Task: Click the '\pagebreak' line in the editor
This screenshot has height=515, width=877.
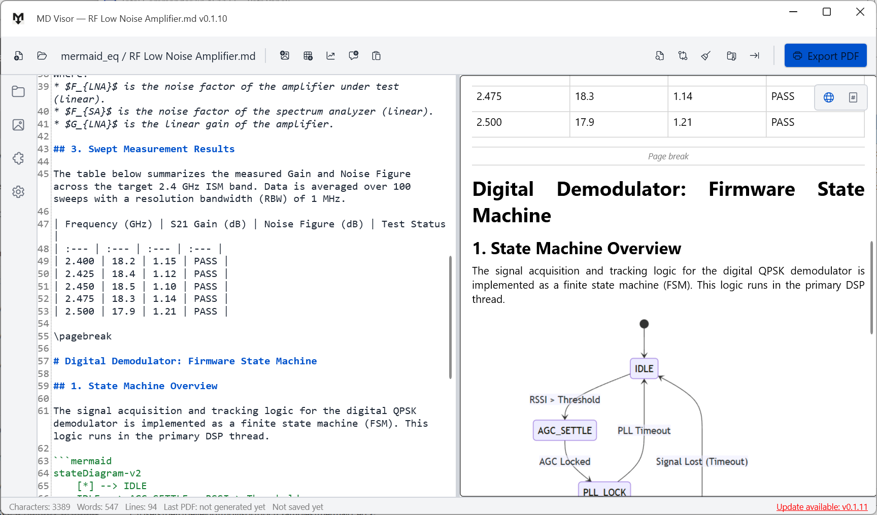Action: coord(83,336)
